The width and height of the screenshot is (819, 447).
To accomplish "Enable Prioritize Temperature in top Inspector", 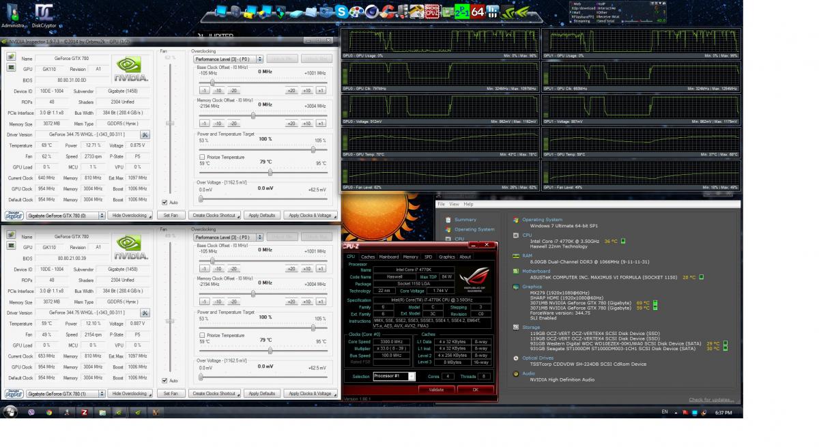I will point(202,157).
